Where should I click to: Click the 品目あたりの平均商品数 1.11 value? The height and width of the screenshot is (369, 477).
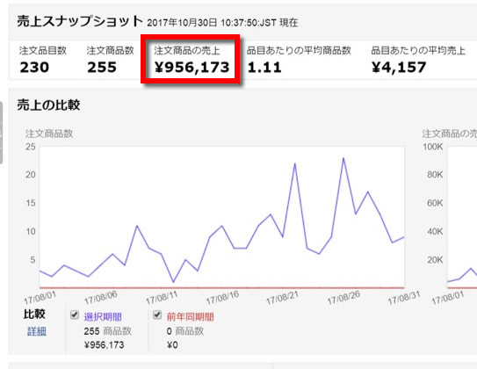click(x=264, y=68)
